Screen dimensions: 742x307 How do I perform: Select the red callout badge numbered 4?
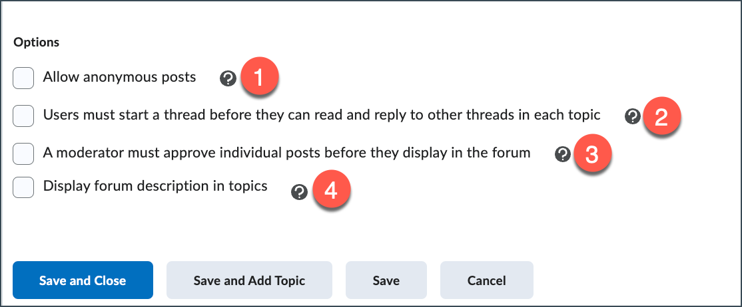click(x=329, y=191)
